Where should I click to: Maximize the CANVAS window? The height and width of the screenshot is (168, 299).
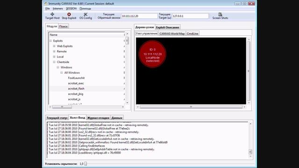coord(244,3)
